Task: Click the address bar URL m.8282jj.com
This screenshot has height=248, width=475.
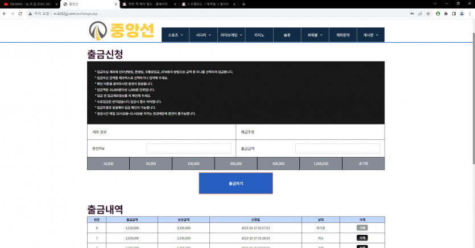Action: [x=76, y=14]
